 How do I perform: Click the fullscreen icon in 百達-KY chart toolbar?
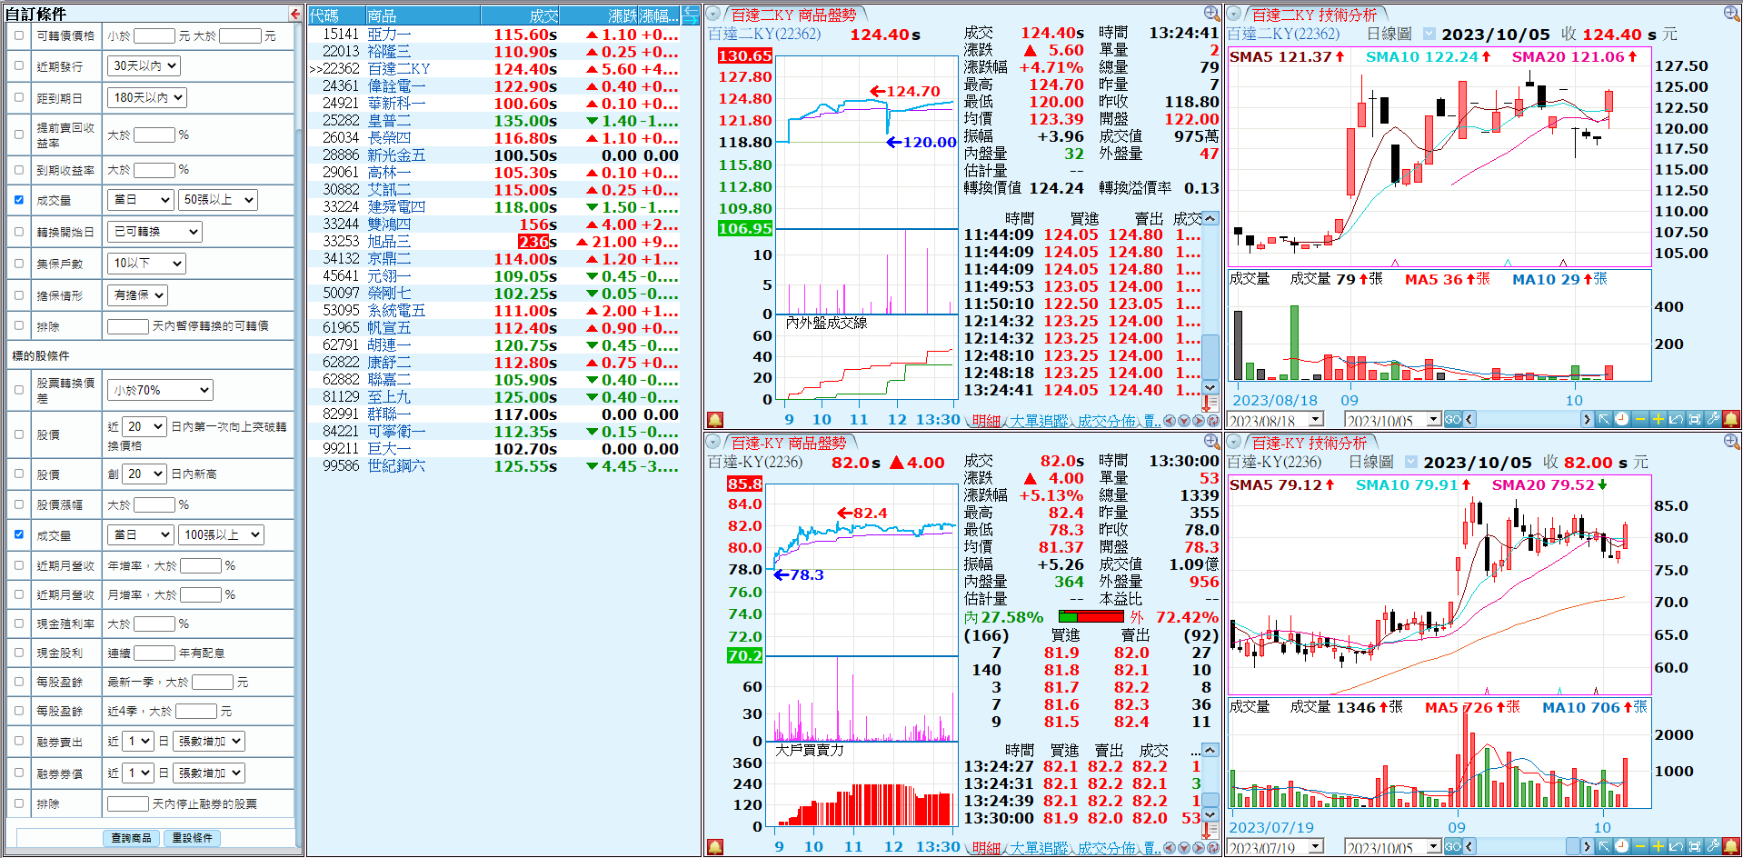1694,847
